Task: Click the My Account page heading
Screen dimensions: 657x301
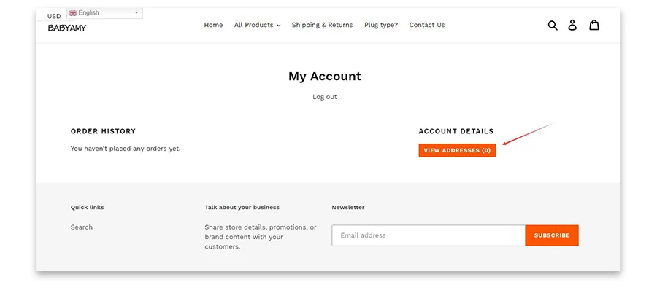Action: coord(325,77)
